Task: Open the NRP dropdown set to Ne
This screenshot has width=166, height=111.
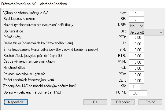Action: [x=137, y=26]
